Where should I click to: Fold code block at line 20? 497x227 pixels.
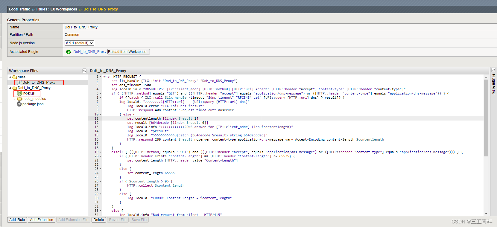[101, 156]
